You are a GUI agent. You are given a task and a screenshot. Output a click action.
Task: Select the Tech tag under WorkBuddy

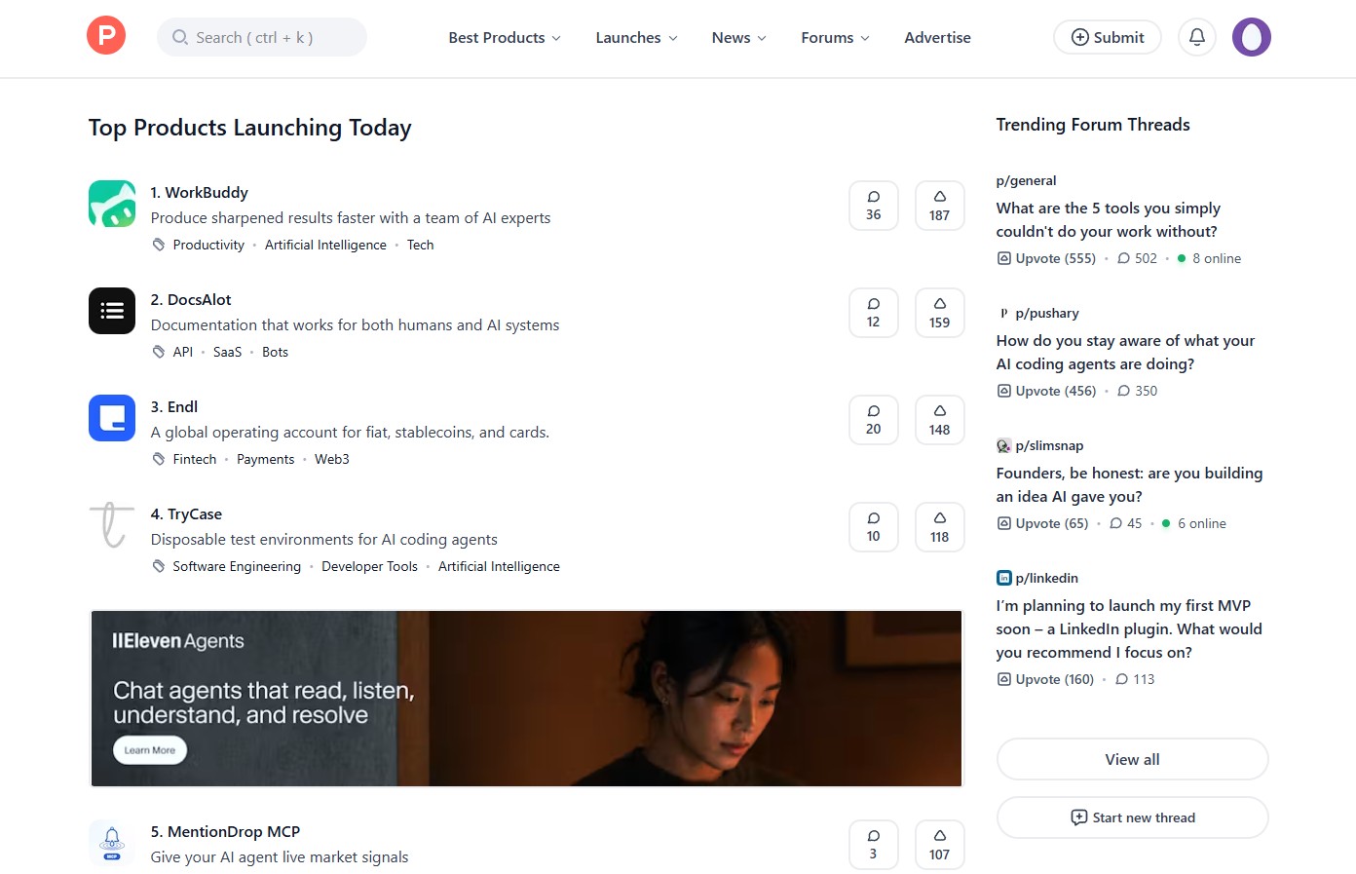coord(421,245)
